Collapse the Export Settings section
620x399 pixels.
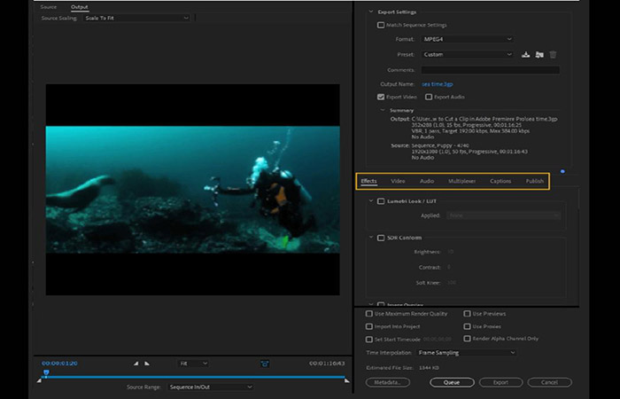pyautogui.click(x=371, y=12)
